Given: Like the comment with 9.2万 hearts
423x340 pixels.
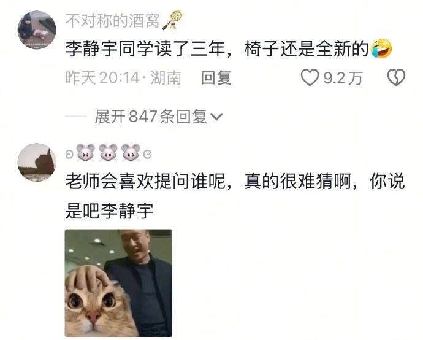Looking at the screenshot, I should 310,78.
